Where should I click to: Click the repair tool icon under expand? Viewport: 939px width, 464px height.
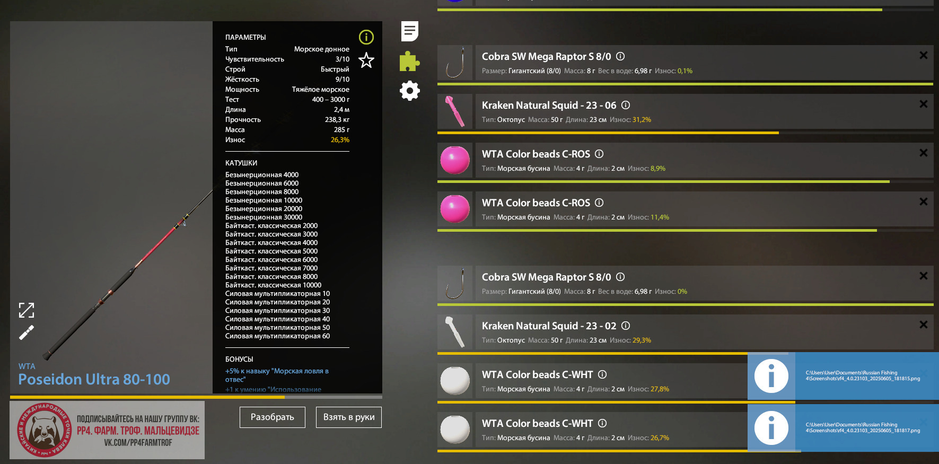[27, 332]
